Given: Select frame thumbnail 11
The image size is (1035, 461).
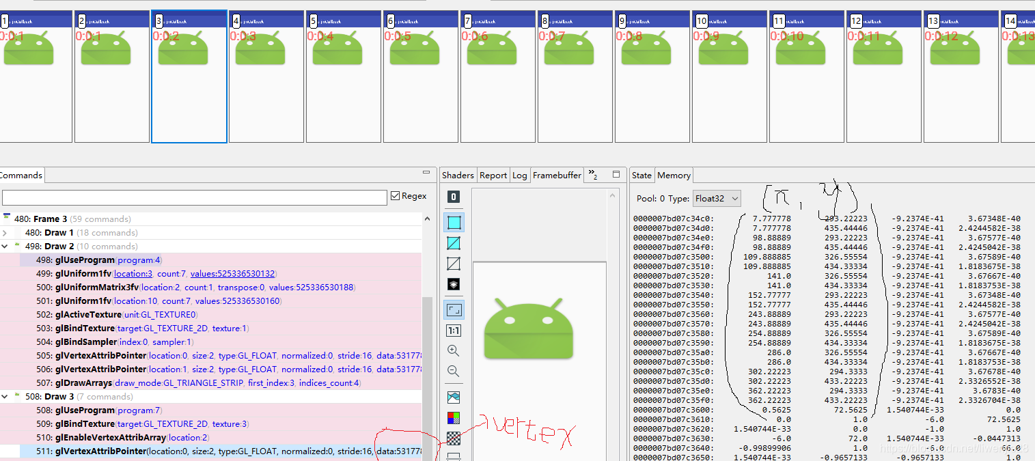Looking at the screenshot, I should [x=806, y=76].
